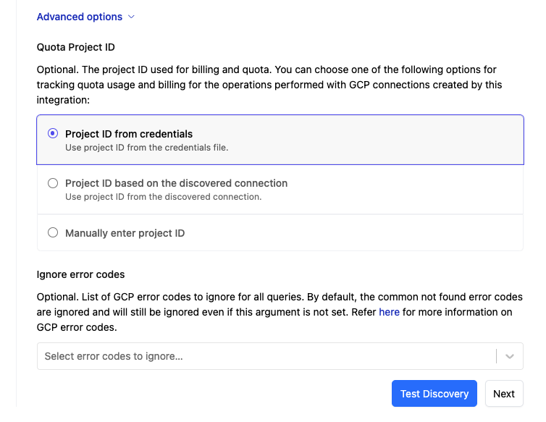546x422 pixels.
Task: Click the chevron icon beside Advanced options
Action: [131, 17]
